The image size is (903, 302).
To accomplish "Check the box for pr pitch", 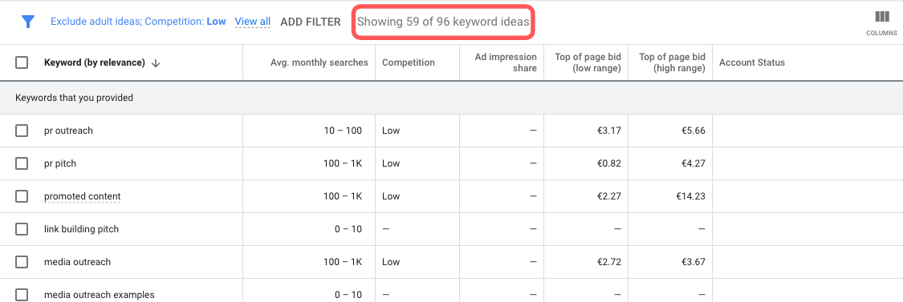I will (x=22, y=163).
